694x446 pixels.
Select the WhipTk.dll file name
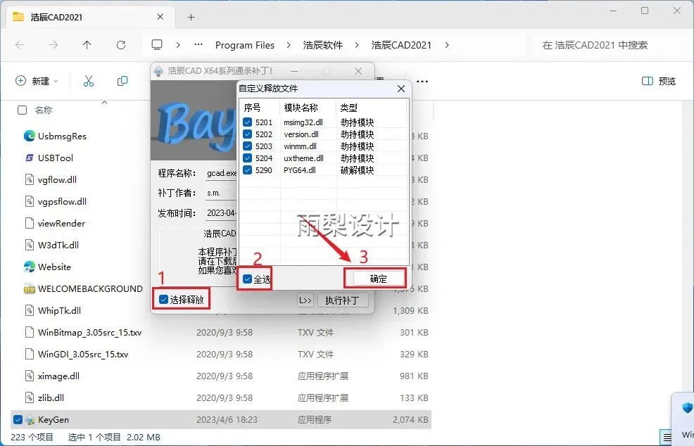tap(59, 311)
